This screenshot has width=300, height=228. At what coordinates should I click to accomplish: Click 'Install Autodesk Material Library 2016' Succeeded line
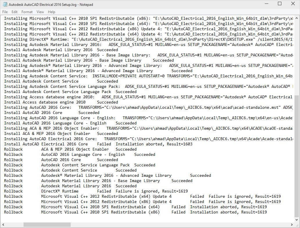pos(61,50)
